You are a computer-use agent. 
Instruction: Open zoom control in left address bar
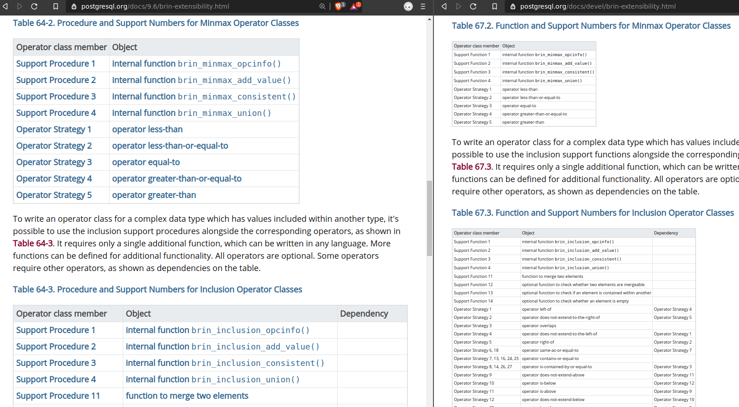click(322, 6)
